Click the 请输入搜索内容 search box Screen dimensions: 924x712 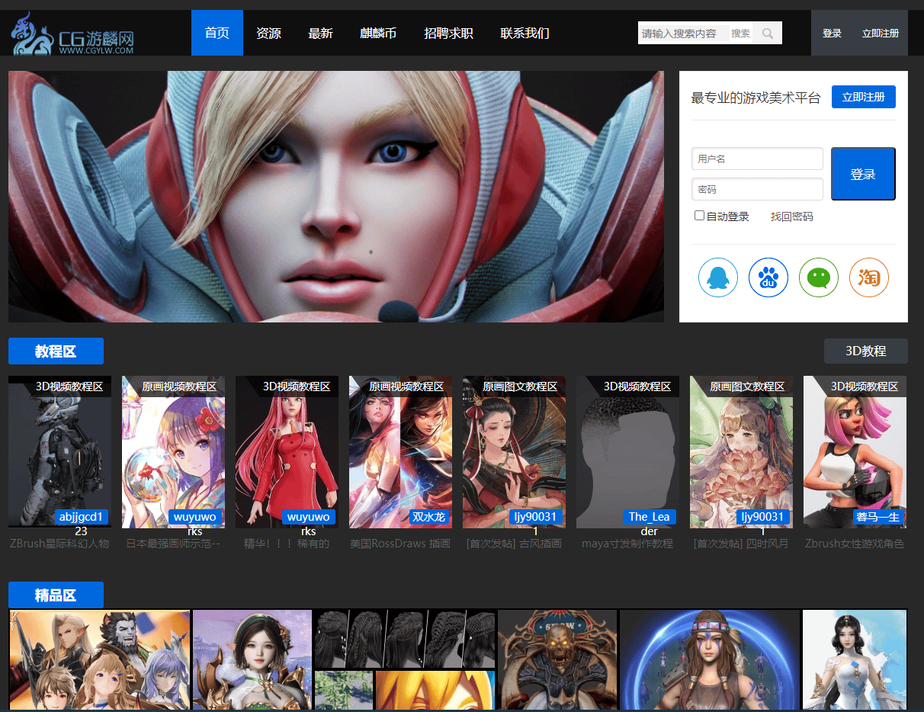click(682, 34)
